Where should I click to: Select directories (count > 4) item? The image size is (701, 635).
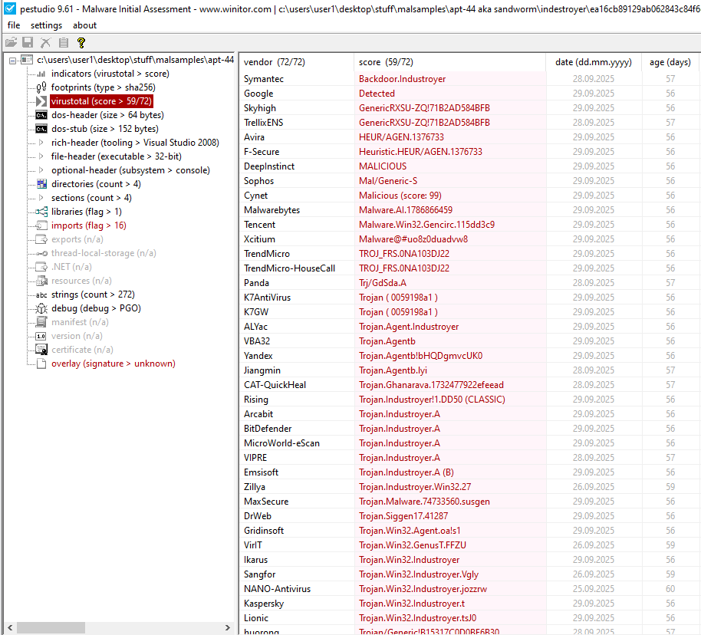point(96,184)
